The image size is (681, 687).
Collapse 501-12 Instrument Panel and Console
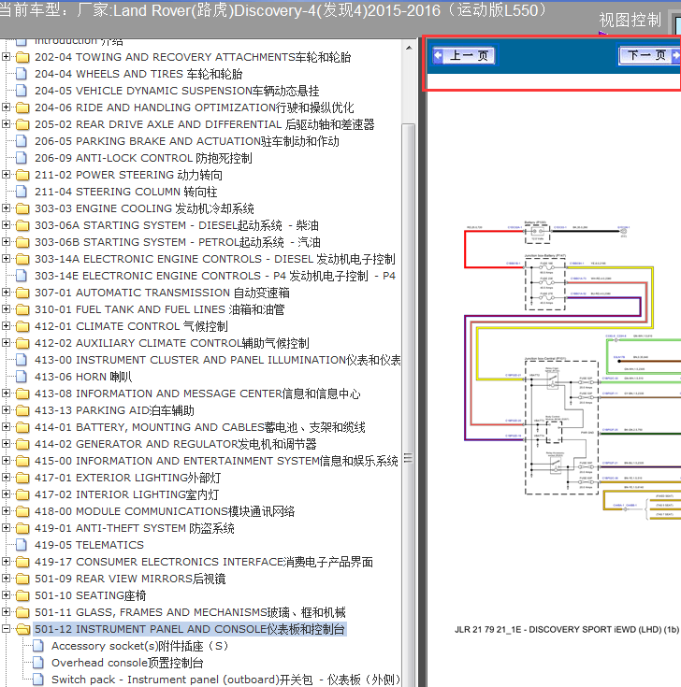7,629
